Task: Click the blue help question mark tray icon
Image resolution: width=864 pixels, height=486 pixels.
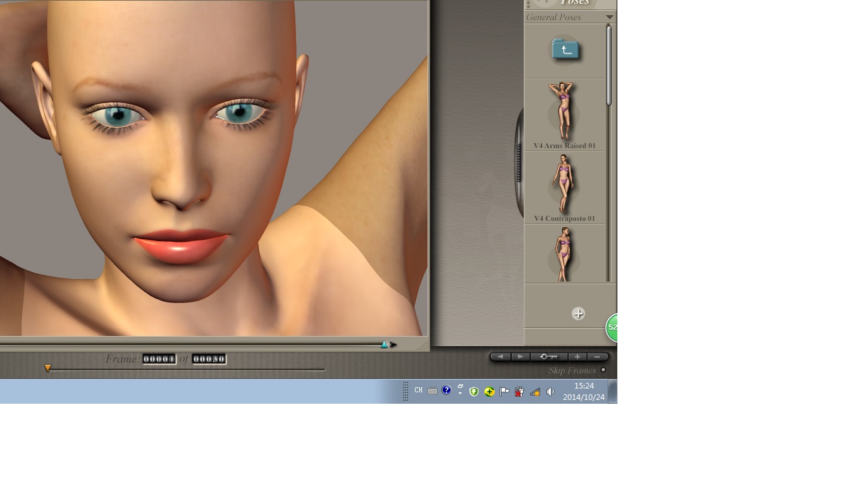Action: 447,390
